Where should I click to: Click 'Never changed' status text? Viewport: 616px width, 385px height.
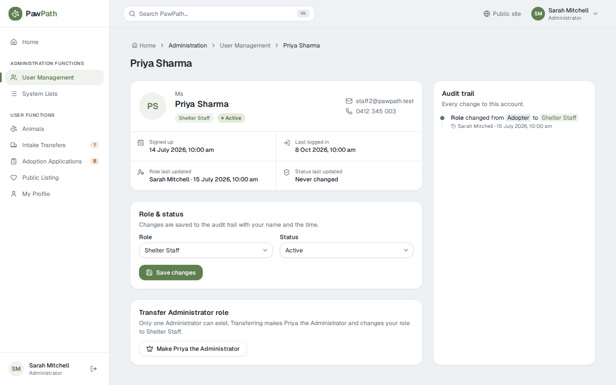(x=317, y=179)
